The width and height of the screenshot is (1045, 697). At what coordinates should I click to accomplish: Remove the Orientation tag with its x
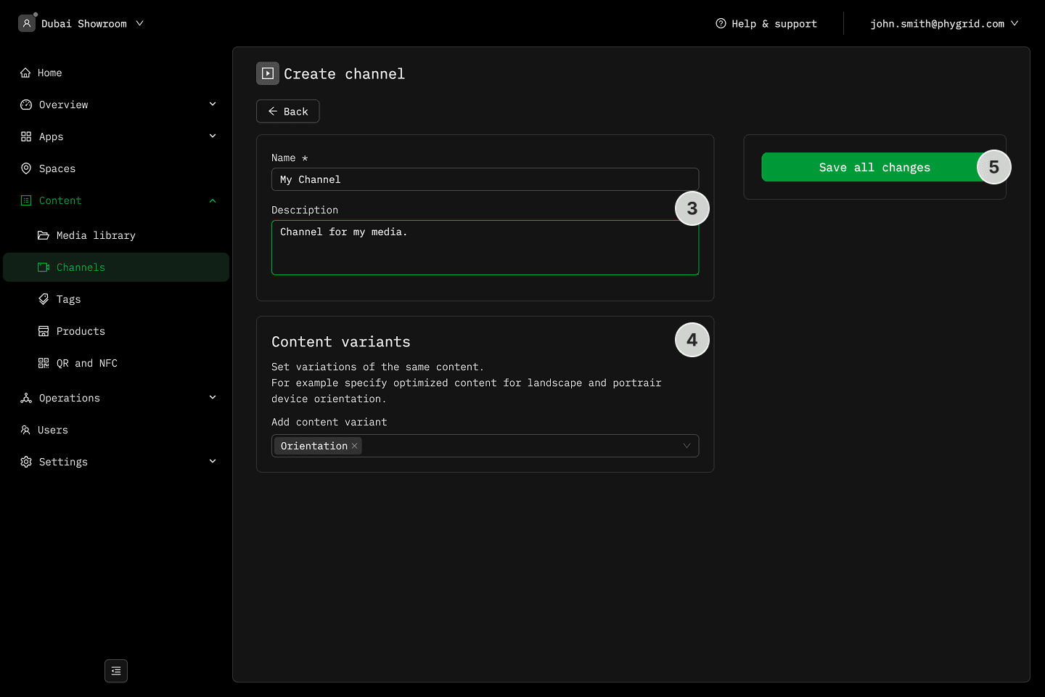point(355,446)
